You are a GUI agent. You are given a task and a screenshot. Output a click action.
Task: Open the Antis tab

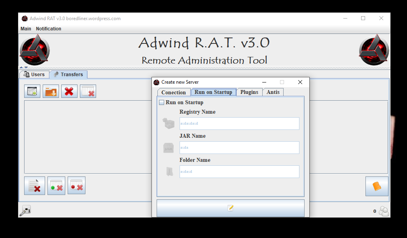[273, 92]
